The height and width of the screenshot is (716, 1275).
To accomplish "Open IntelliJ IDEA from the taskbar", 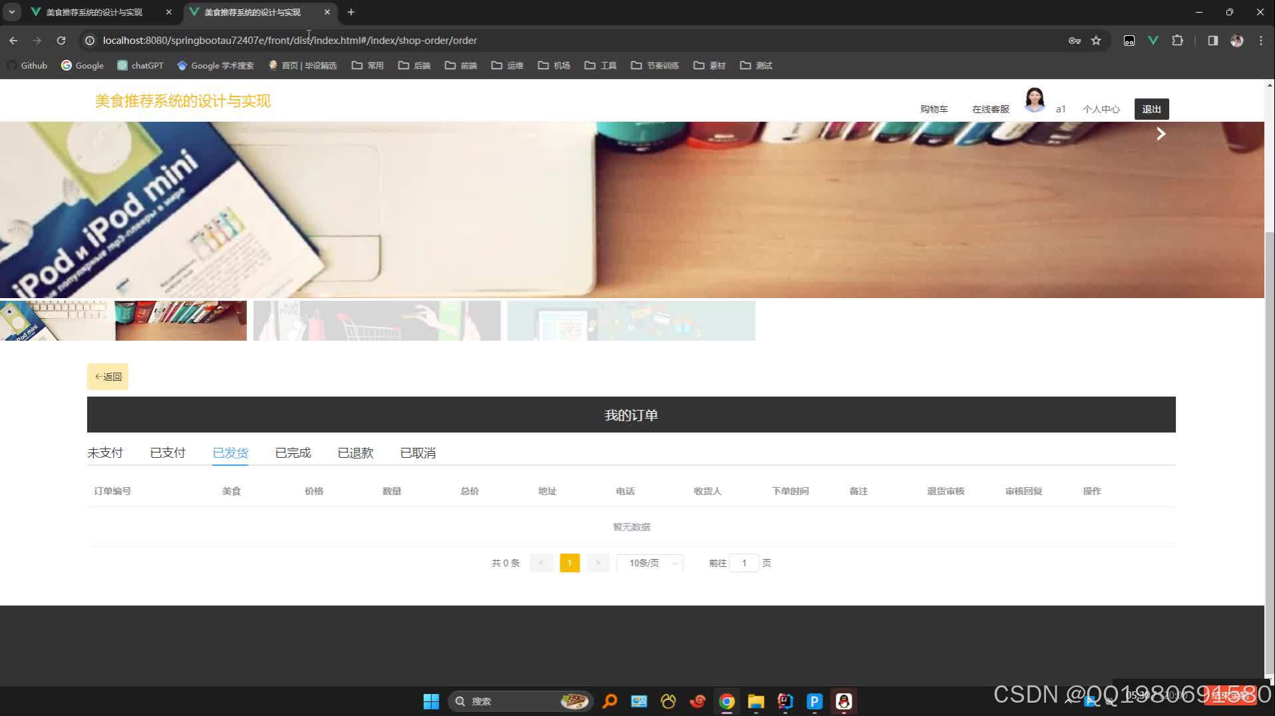I will [785, 701].
